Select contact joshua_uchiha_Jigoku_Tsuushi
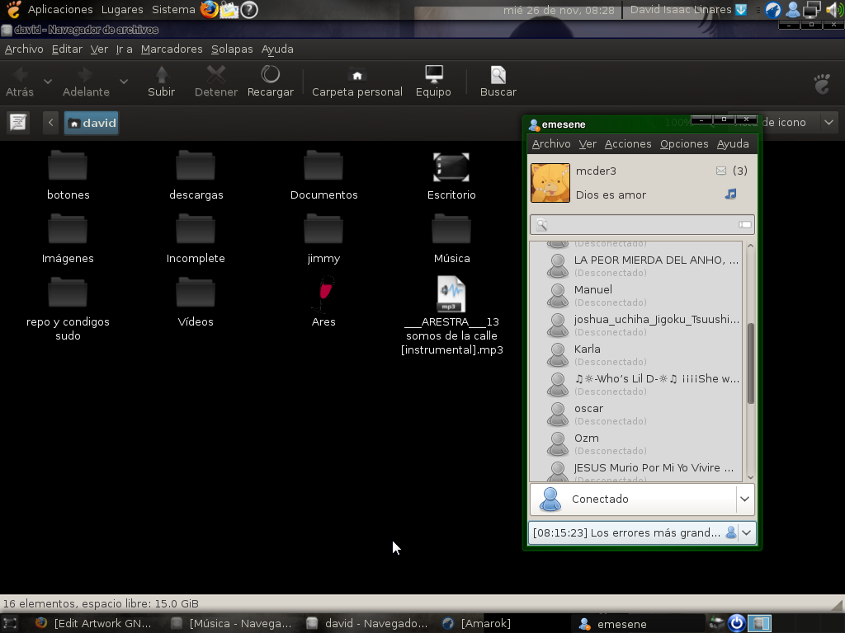The image size is (845, 633). click(636, 325)
